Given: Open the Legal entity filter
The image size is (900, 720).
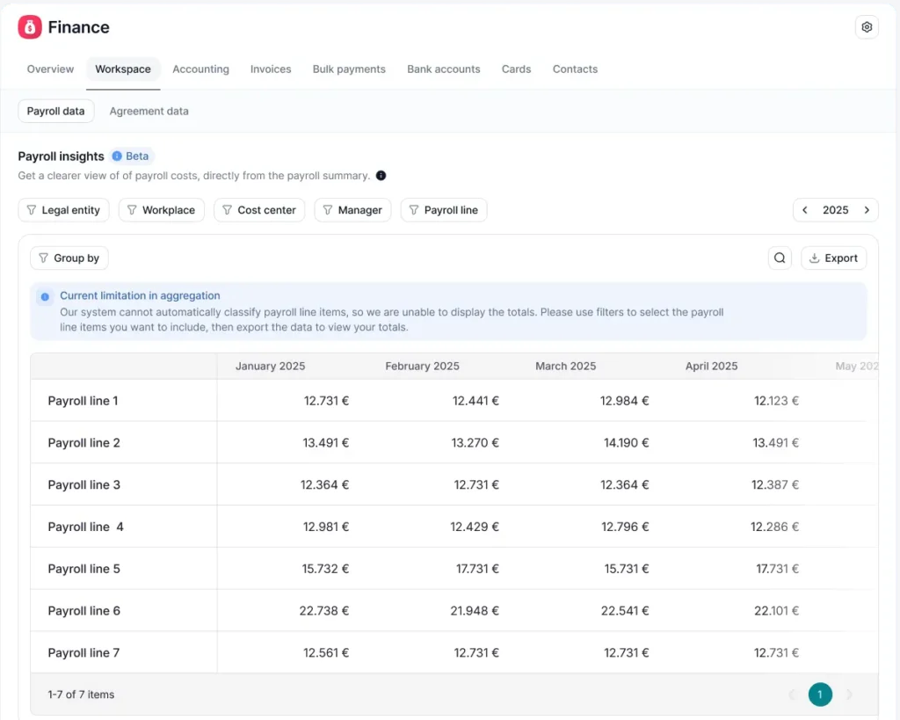Looking at the screenshot, I should tap(63, 210).
